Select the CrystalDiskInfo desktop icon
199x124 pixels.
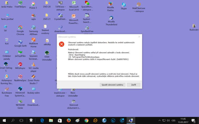click(61, 17)
